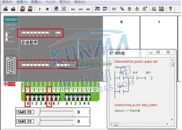Open the PLC(P) menu
The image size is (182, 130).
click(x=51, y=2)
